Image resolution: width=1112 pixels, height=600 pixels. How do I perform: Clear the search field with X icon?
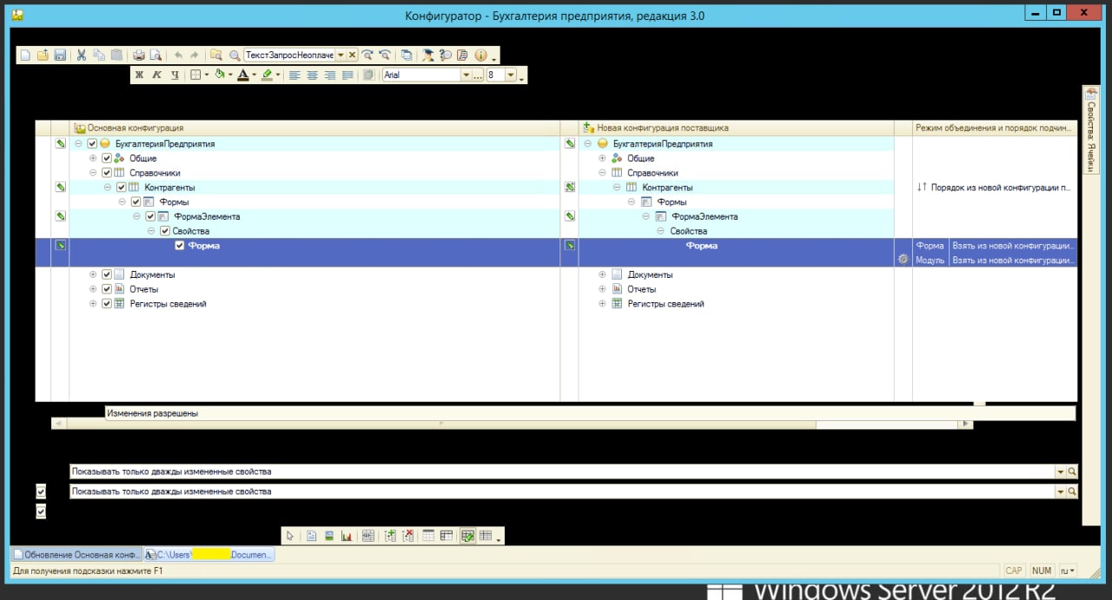(353, 55)
